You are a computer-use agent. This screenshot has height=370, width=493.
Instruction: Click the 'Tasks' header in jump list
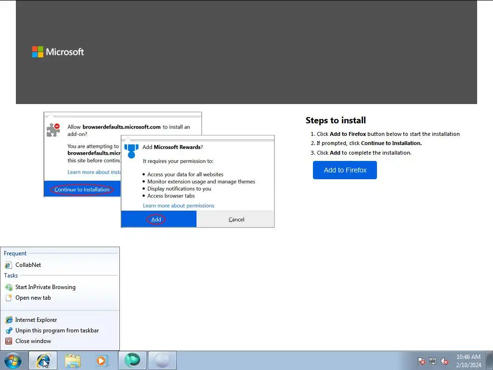(x=11, y=275)
